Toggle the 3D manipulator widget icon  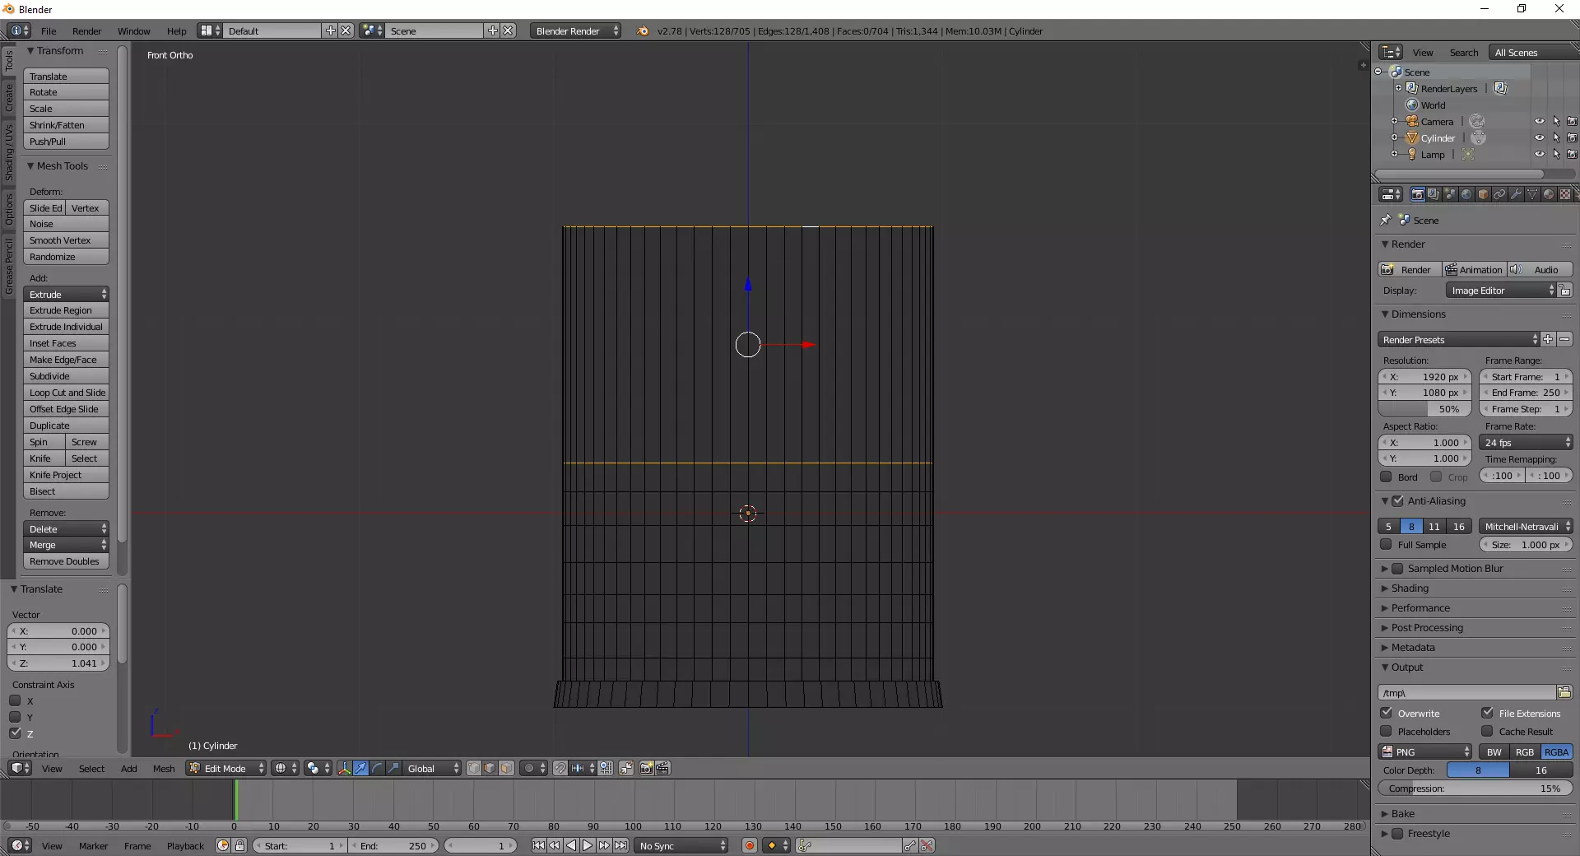[344, 768]
